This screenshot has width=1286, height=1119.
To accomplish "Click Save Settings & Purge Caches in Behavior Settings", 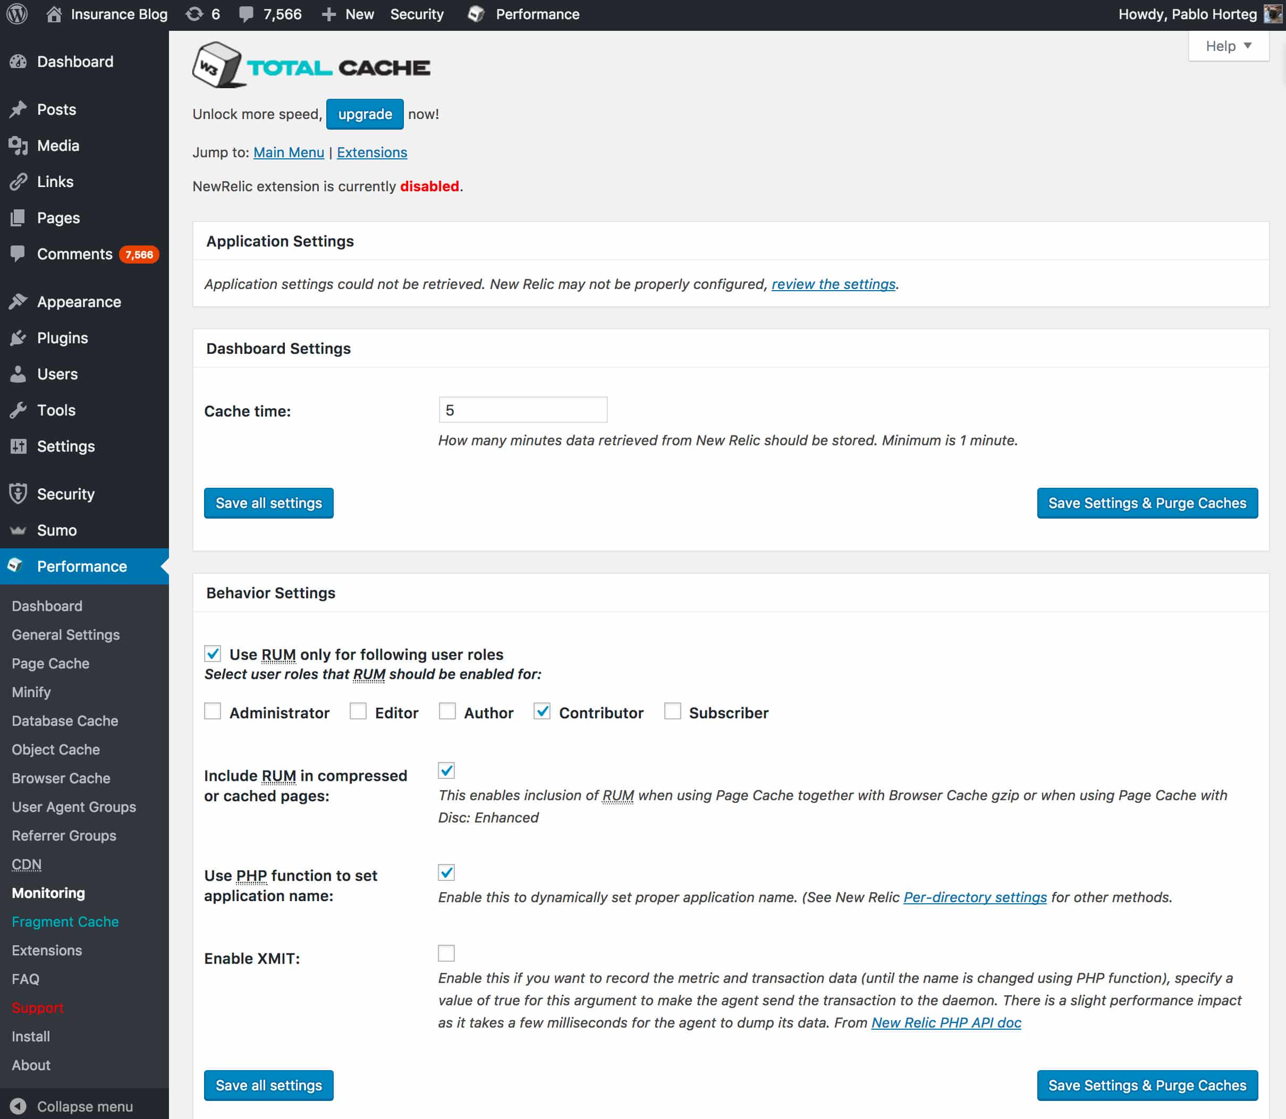I will click(x=1147, y=1086).
